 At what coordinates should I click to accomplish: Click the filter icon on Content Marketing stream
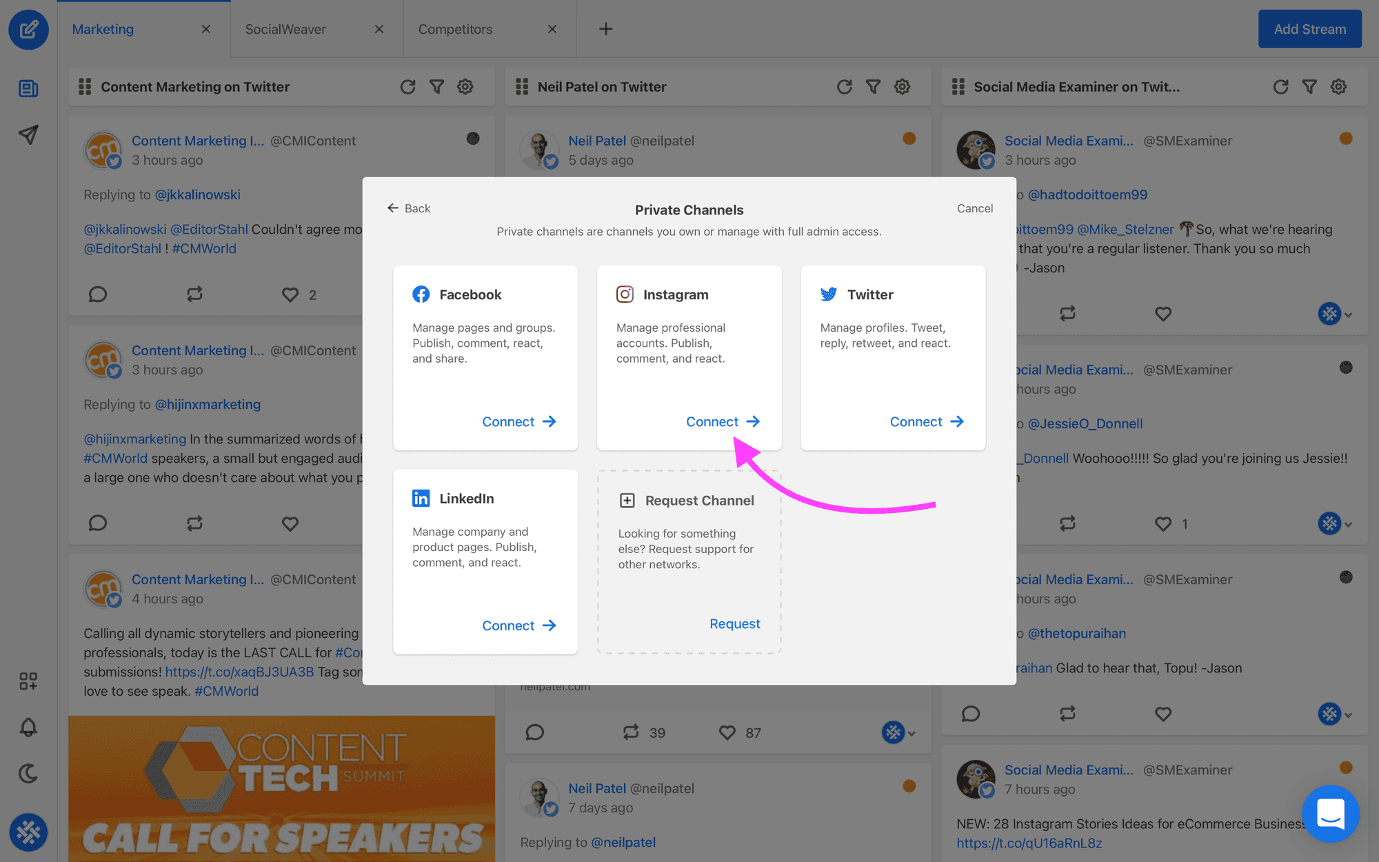435,86
